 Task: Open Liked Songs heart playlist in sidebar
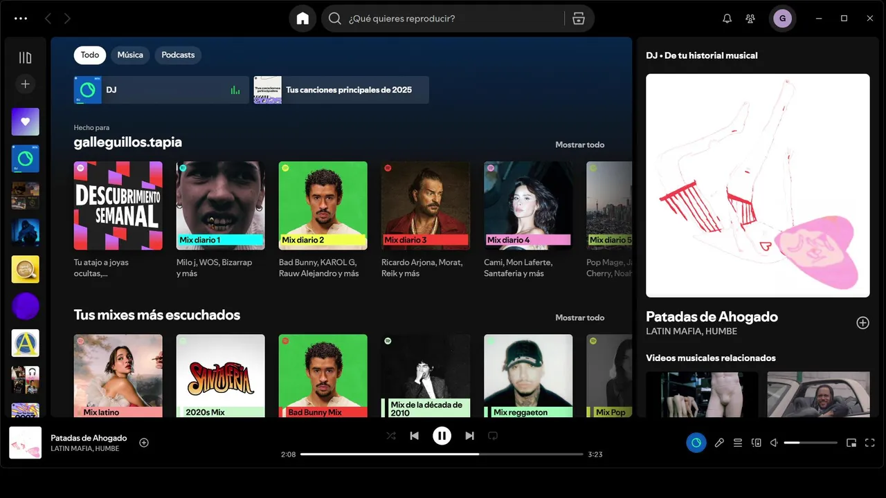[x=26, y=122]
